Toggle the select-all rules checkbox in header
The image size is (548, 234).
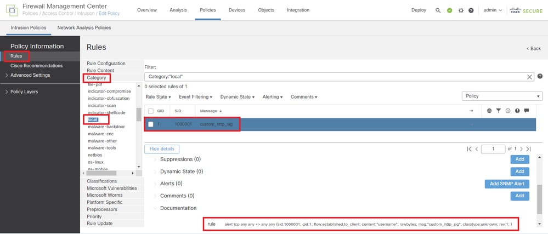(151, 111)
